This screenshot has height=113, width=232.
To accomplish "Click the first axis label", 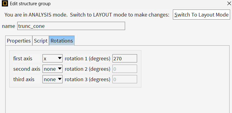I will [22, 58].
